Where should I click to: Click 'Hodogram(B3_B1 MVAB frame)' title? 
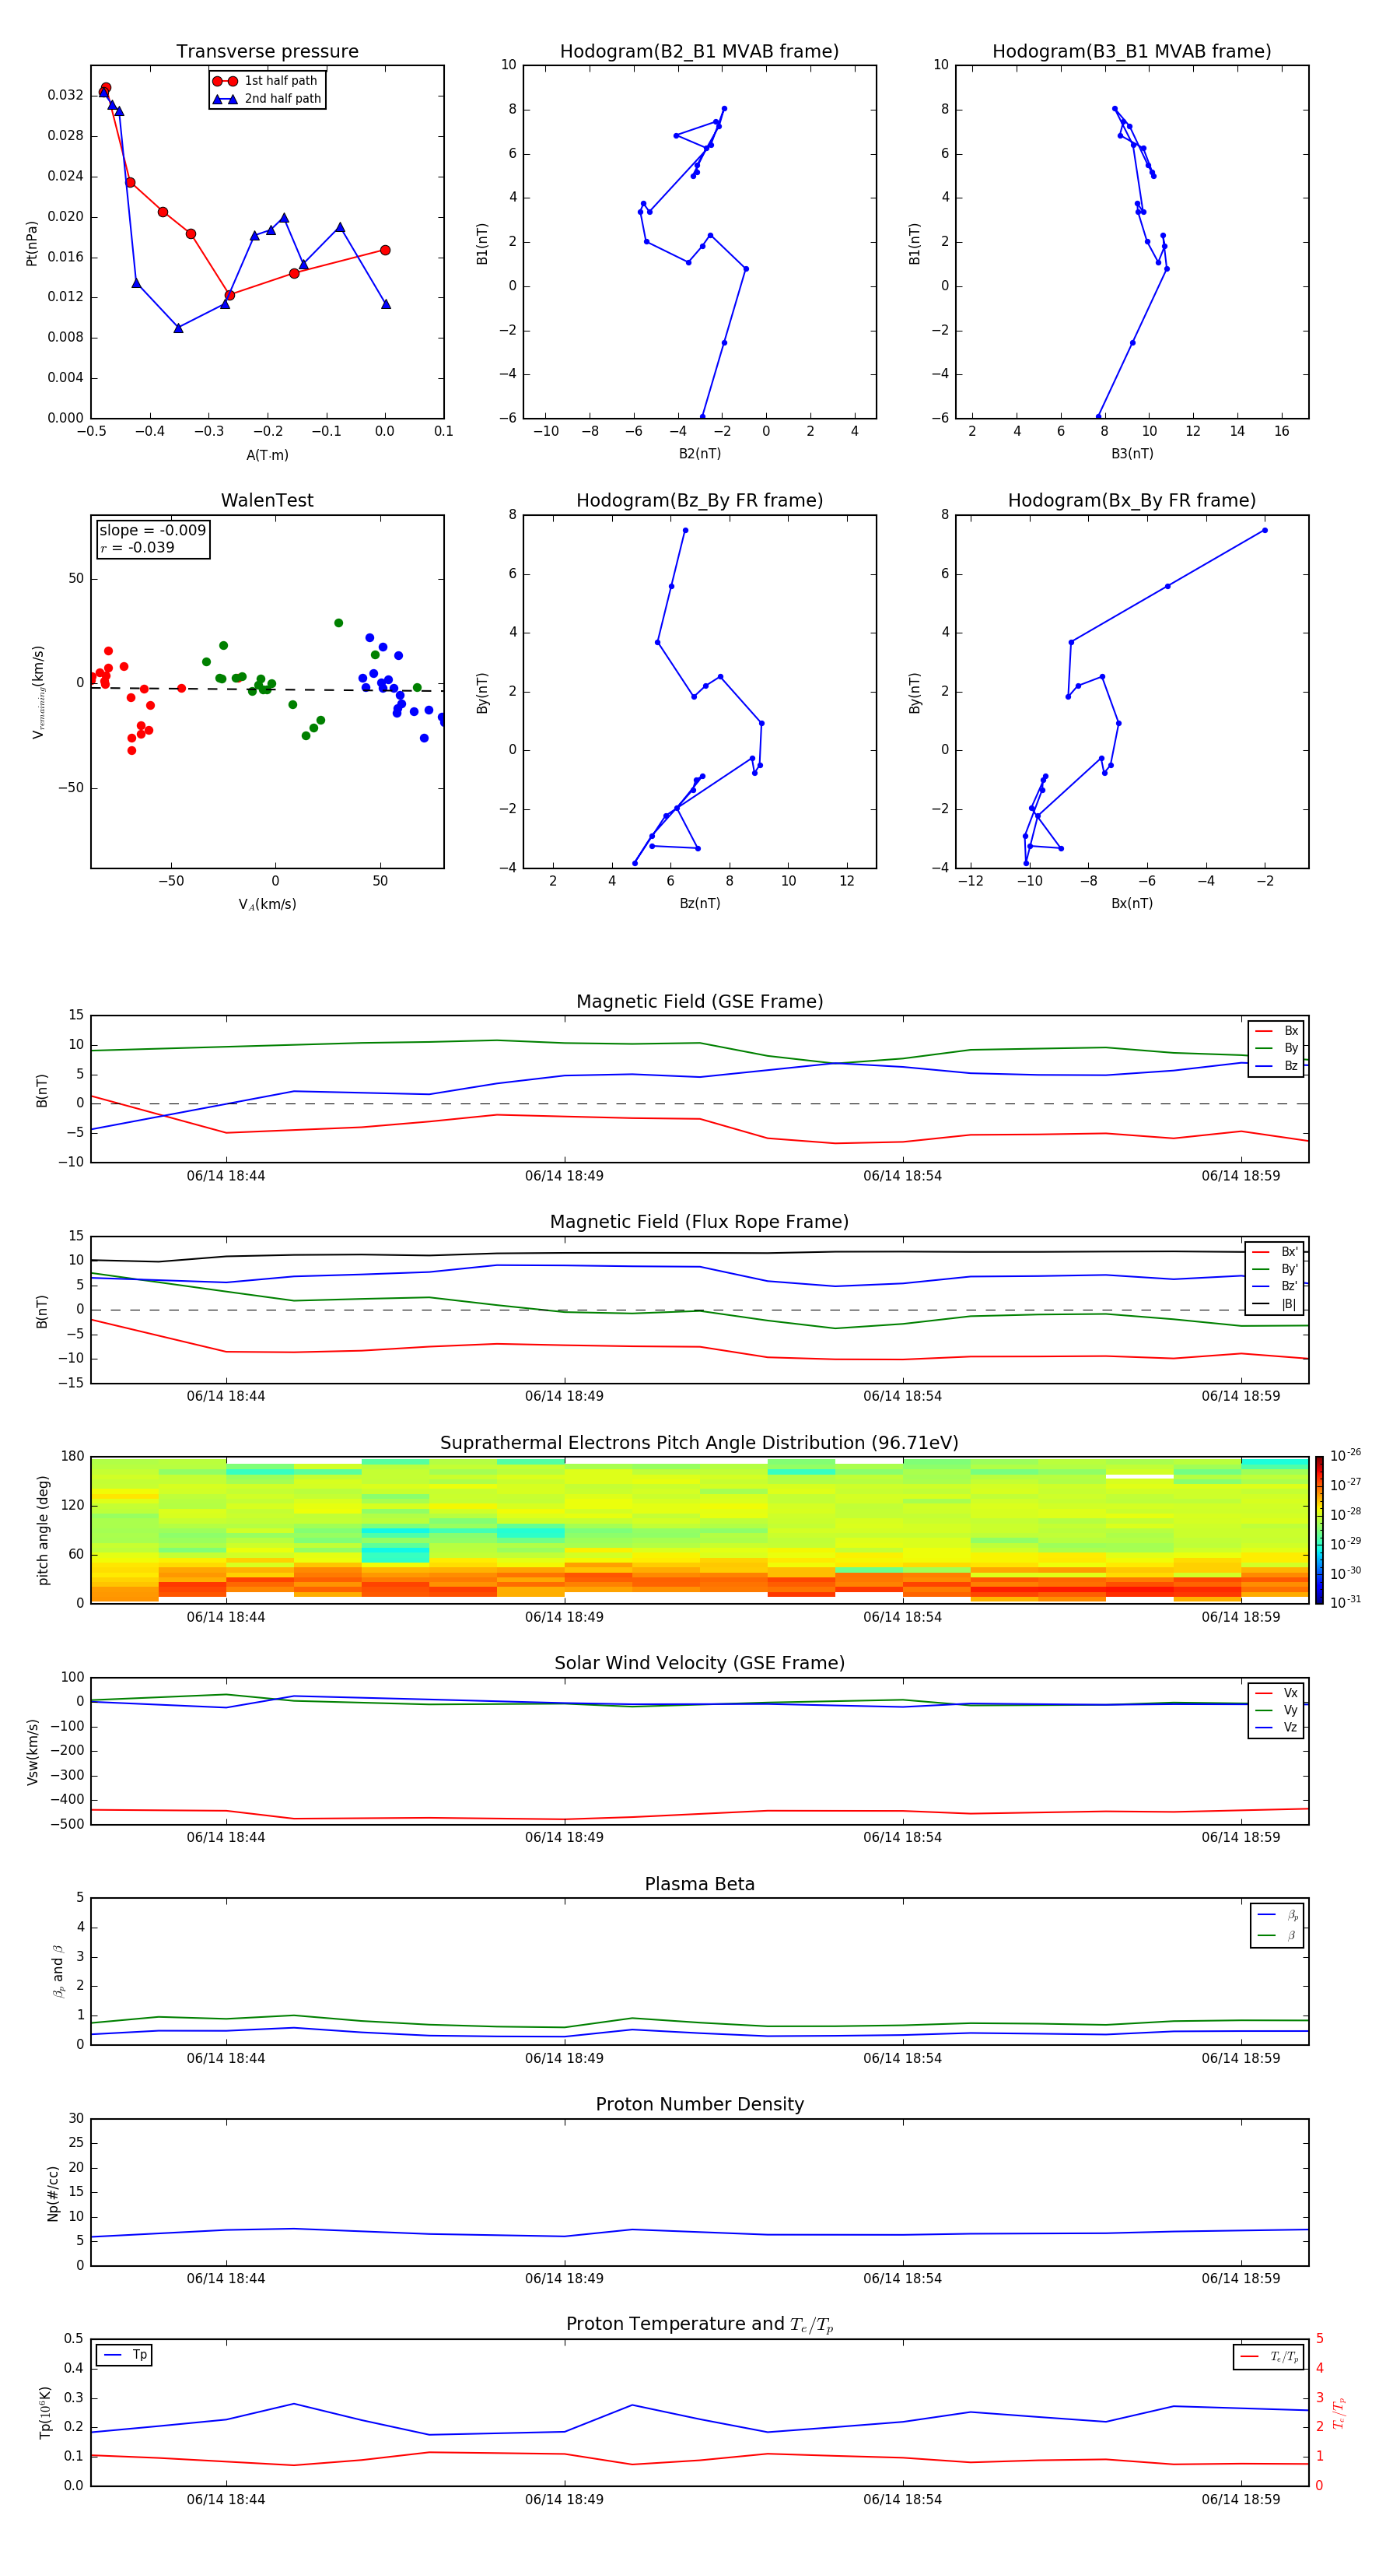click(1132, 52)
